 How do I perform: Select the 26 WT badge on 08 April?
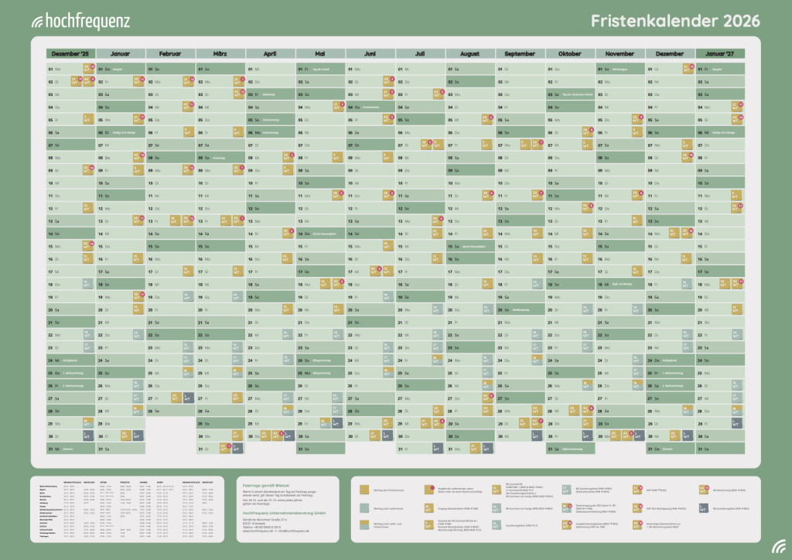coord(287,158)
